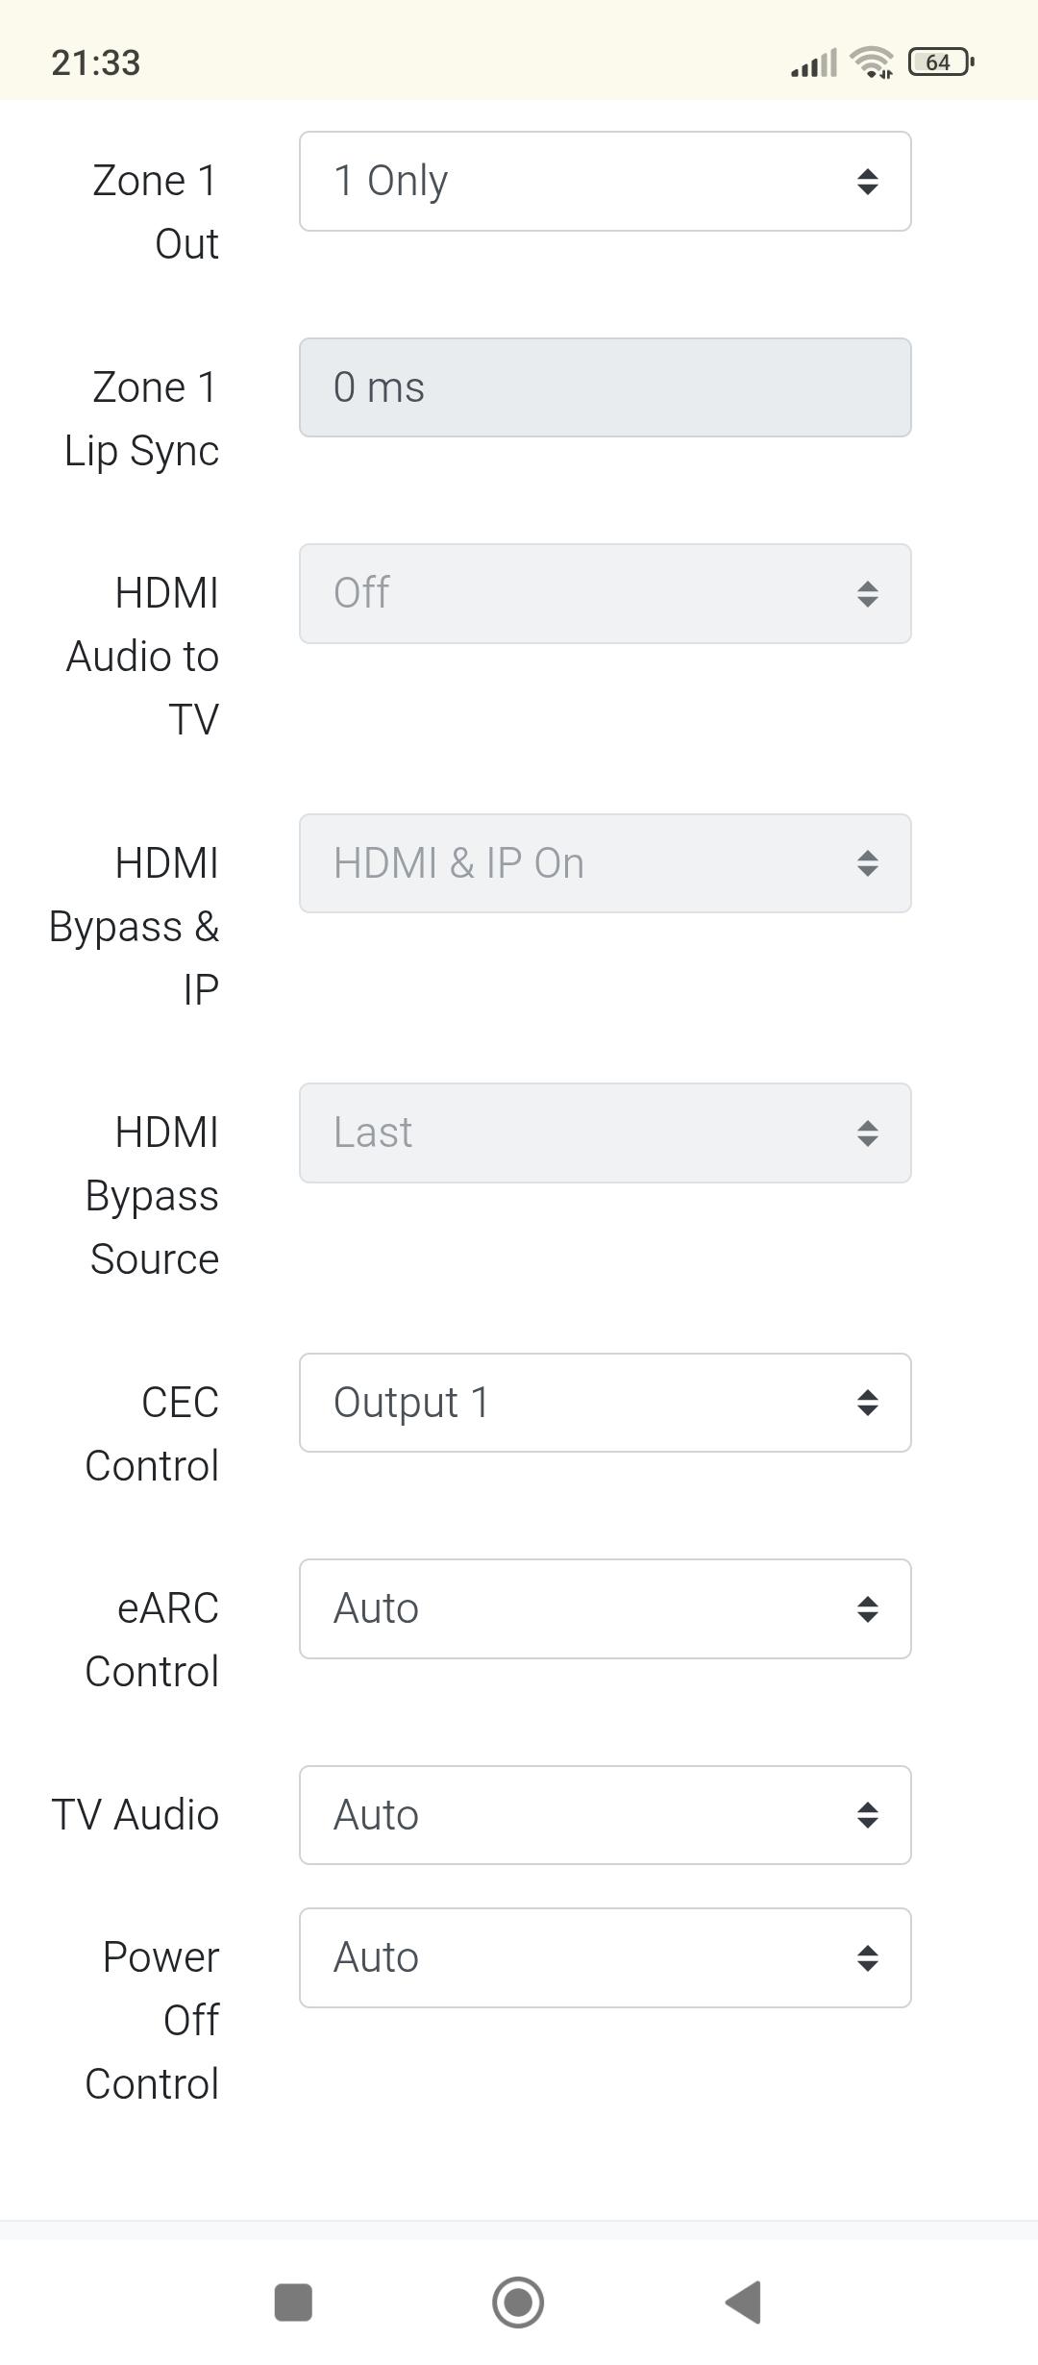This screenshot has width=1038, height=2365.
Task: Tap the Android home circle button
Action: point(518,2303)
